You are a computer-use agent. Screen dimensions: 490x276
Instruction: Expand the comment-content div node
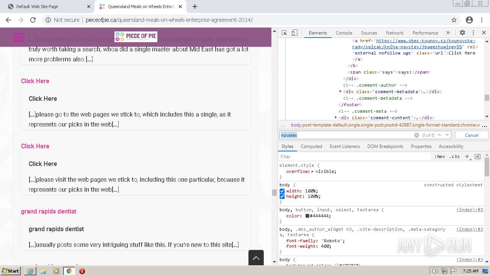pyautogui.click(x=336, y=118)
